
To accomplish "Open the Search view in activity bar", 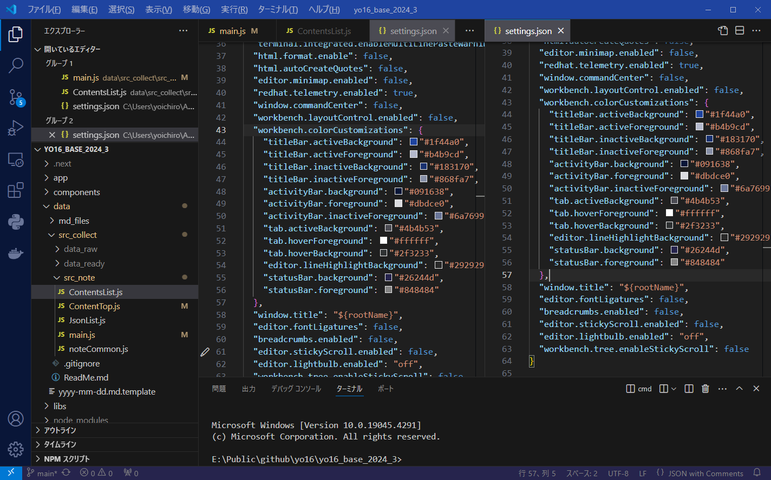I will (16, 65).
